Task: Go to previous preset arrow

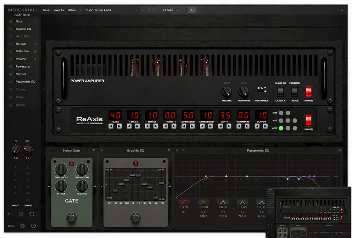Action: click(x=81, y=10)
